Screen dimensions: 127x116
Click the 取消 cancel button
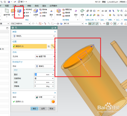coord(51,109)
